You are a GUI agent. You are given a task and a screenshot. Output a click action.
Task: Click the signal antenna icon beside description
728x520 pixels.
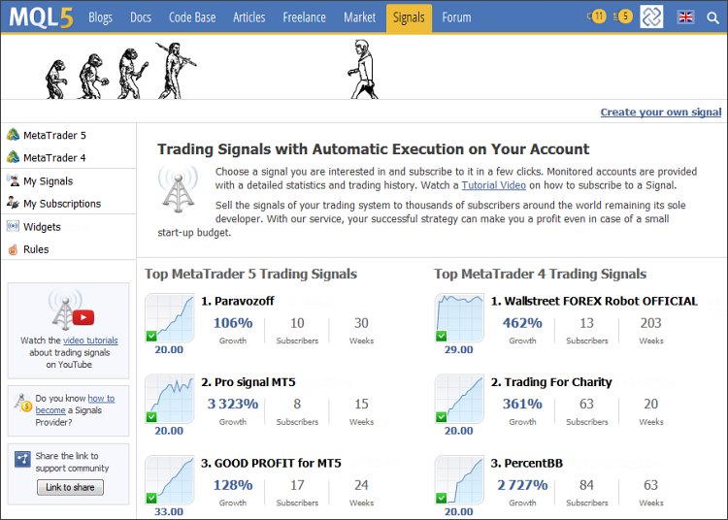click(179, 189)
